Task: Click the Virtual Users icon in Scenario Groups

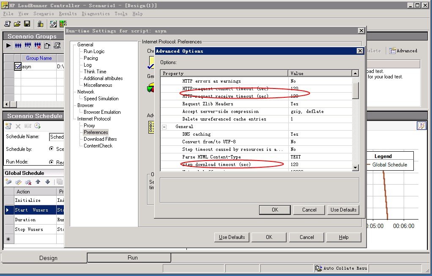Action: coord(18,46)
